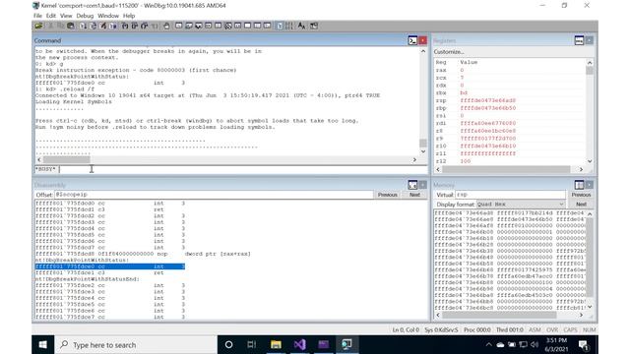Open Windows Start menu

tap(42, 345)
